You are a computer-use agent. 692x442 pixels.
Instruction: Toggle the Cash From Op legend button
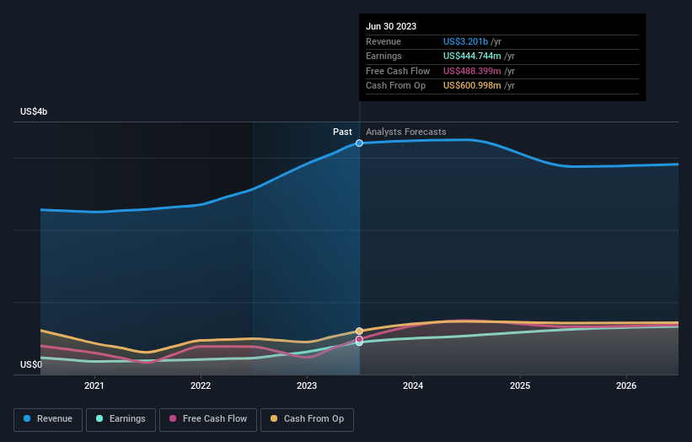pyautogui.click(x=307, y=419)
